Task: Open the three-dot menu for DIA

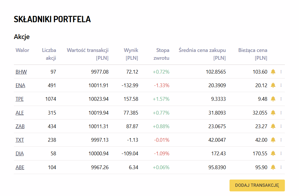Action: (x=281, y=153)
